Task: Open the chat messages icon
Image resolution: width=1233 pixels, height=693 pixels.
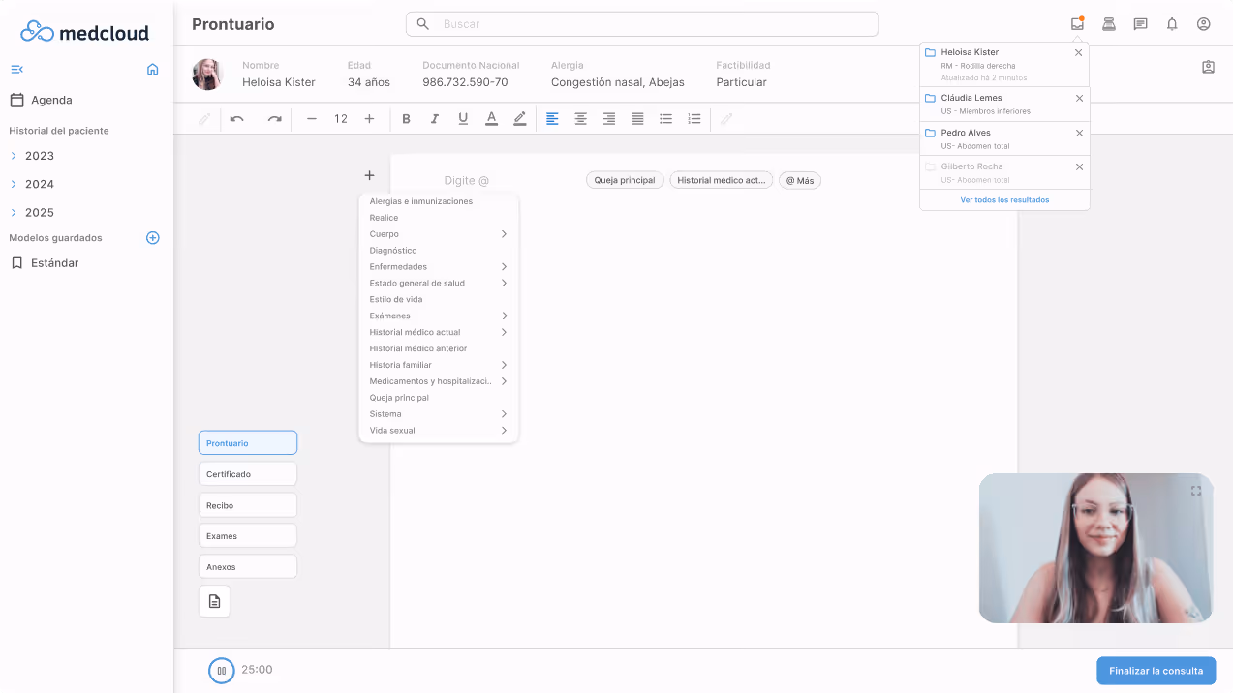Action: (x=1141, y=24)
